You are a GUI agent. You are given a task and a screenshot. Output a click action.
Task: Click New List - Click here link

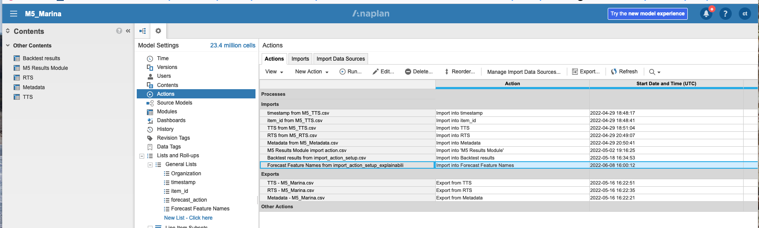click(x=188, y=217)
